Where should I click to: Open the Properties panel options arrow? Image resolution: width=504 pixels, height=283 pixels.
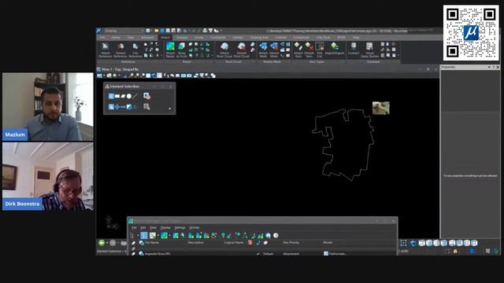coord(489,67)
